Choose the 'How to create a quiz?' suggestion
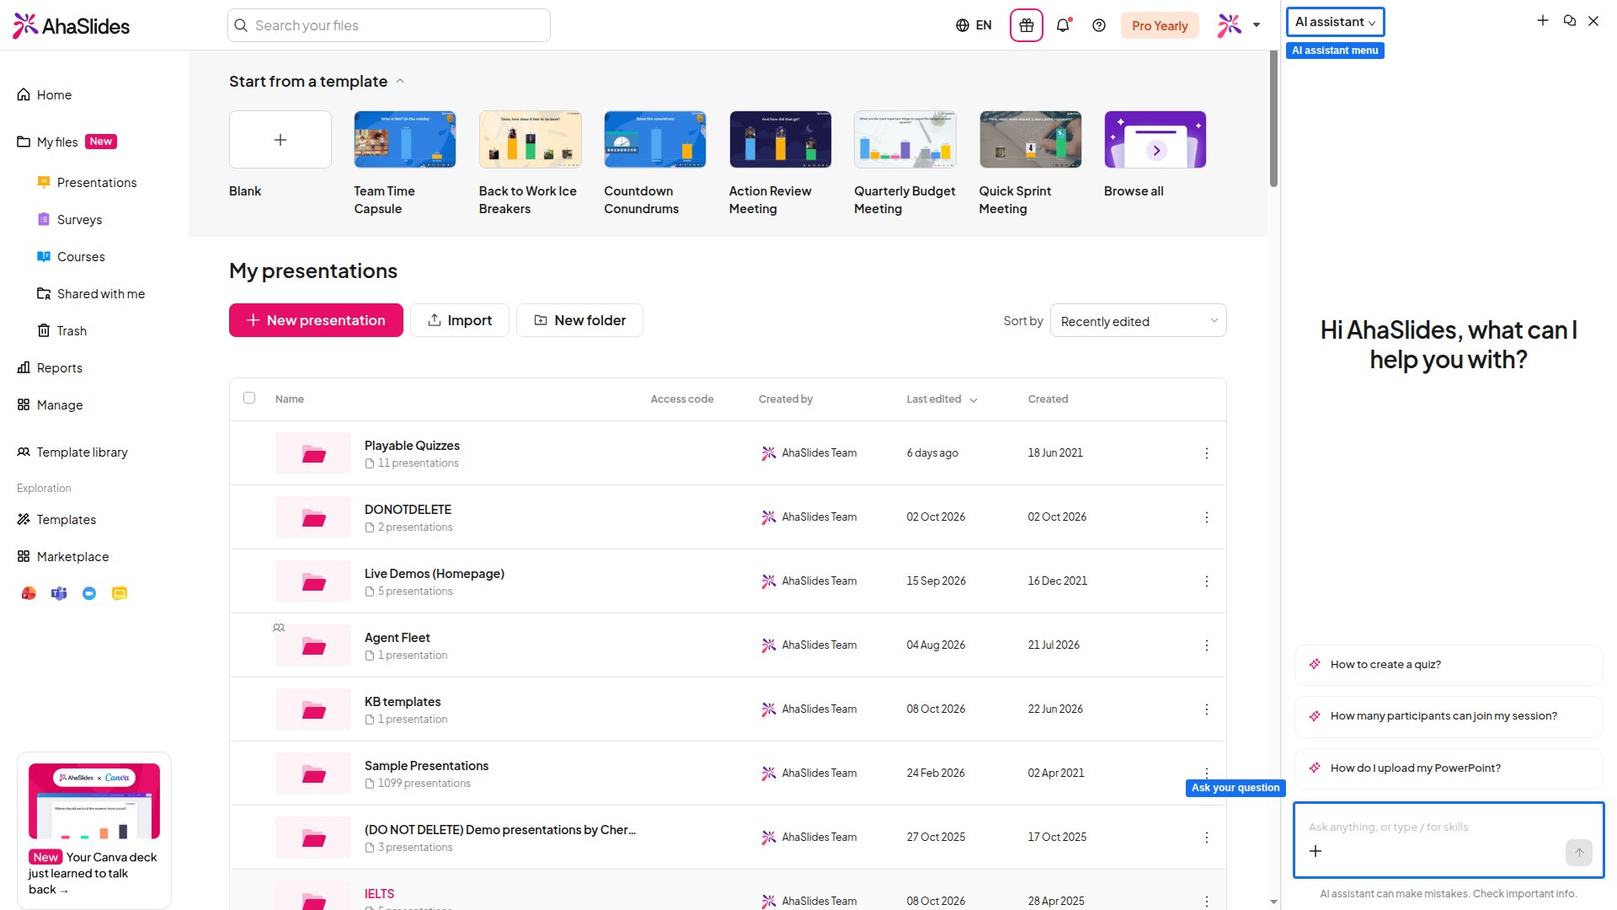The image size is (1617, 910). point(1449,665)
